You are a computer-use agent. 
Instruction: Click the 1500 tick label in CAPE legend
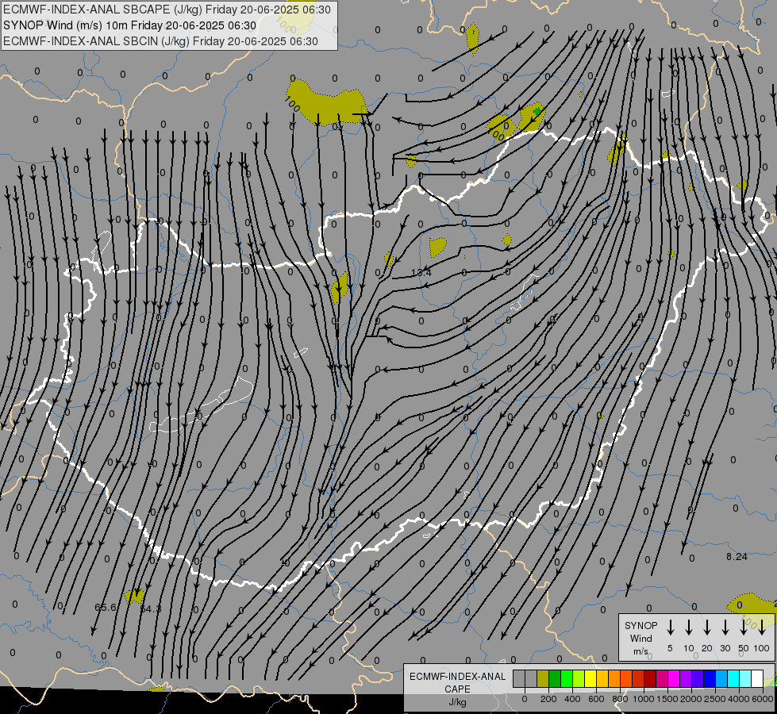tap(667, 699)
